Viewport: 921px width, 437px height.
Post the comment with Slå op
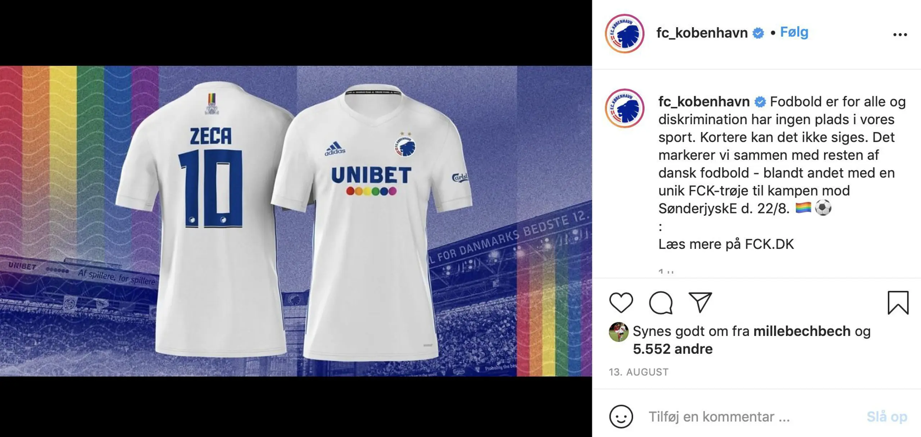pos(887,416)
